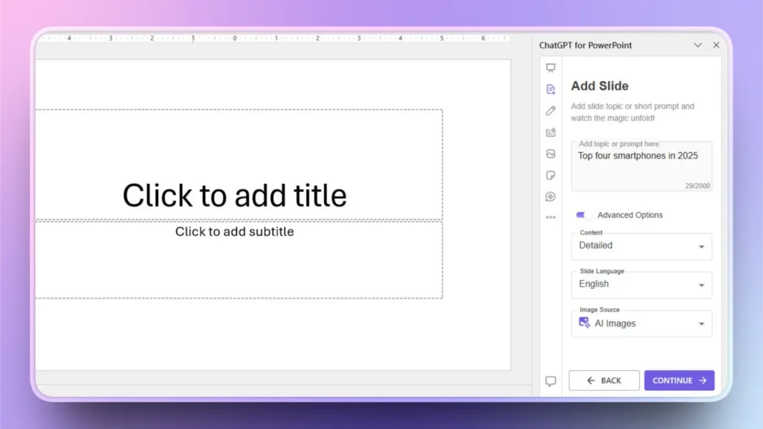Click the chat assistant icon in sidebar
Image resolution: width=763 pixels, height=429 pixels.
point(551,196)
